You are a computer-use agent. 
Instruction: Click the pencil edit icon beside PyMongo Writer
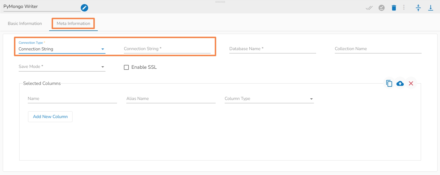click(x=84, y=8)
